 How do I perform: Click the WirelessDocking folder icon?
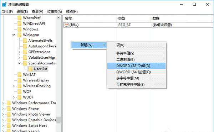pyautogui.click(x=20, y=86)
